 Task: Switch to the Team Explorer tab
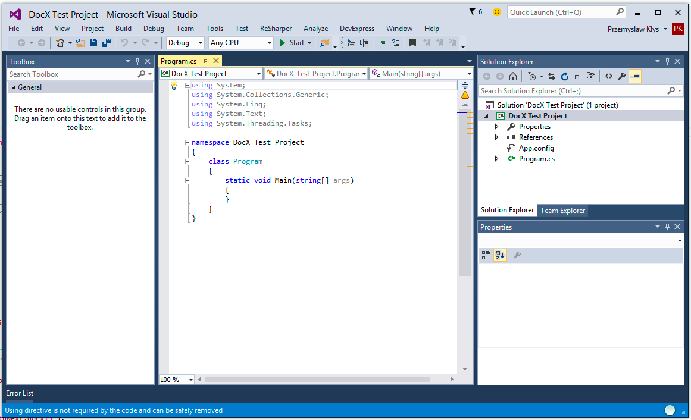coord(562,210)
